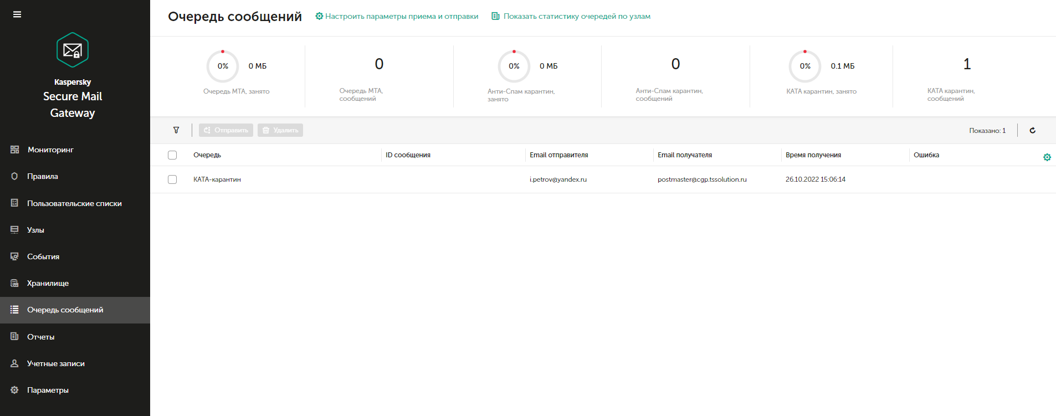The height and width of the screenshot is (416, 1056).
Task: Select Очередь сообщений menu item
Action: [75, 310]
